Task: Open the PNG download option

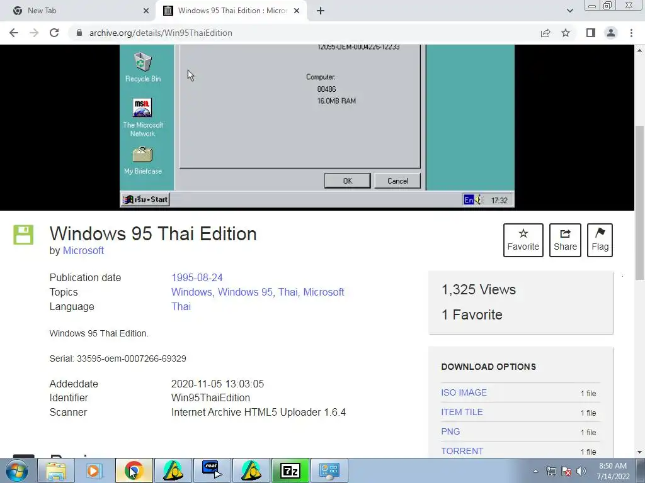Action: point(450,431)
